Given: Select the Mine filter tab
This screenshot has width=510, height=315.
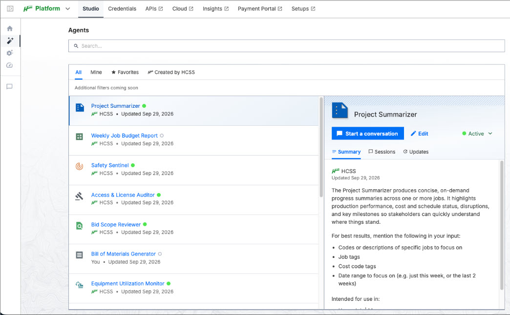Looking at the screenshot, I should pyautogui.click(x=96, y=73).
